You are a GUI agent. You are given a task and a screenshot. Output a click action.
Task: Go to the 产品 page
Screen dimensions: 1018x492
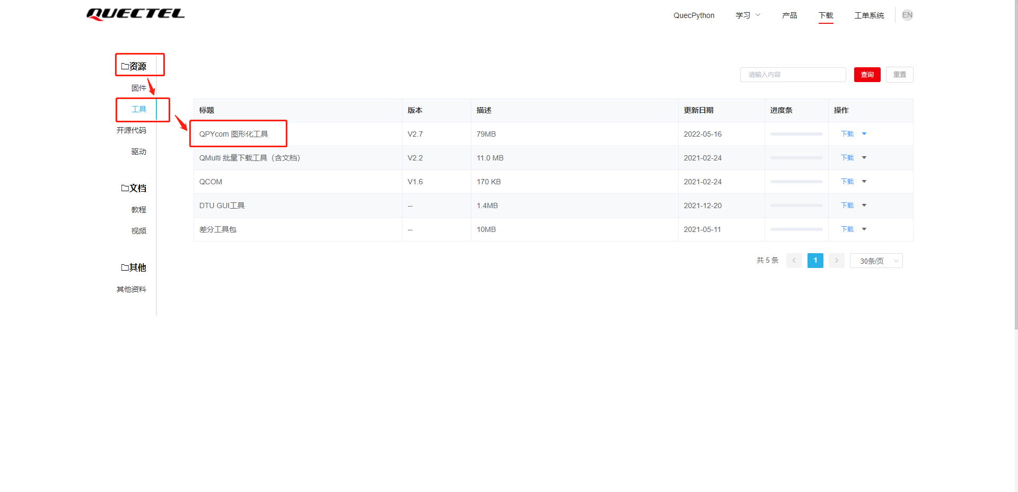(x=789, y=15)
